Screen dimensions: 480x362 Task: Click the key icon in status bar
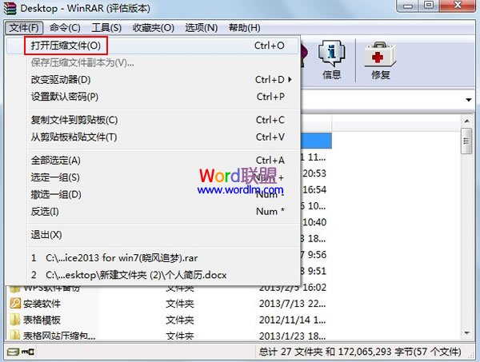tap(28, 352)
